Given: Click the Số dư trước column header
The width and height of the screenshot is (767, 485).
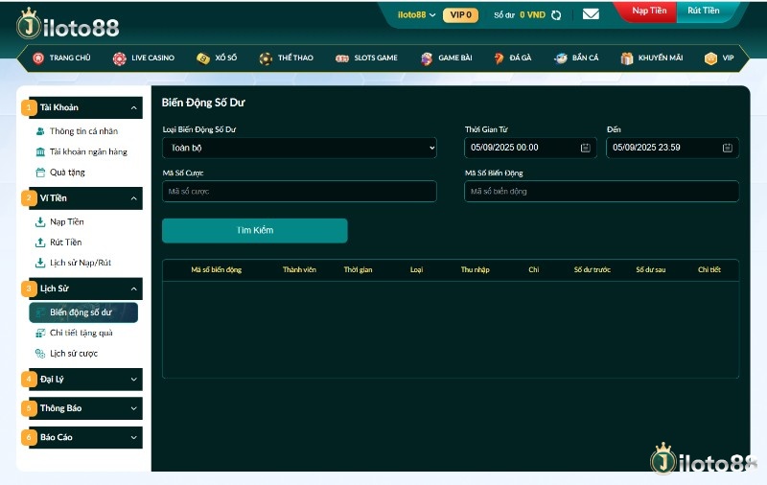Looking at the screenshot, I should pyautogui.click(x=592, y=270).
